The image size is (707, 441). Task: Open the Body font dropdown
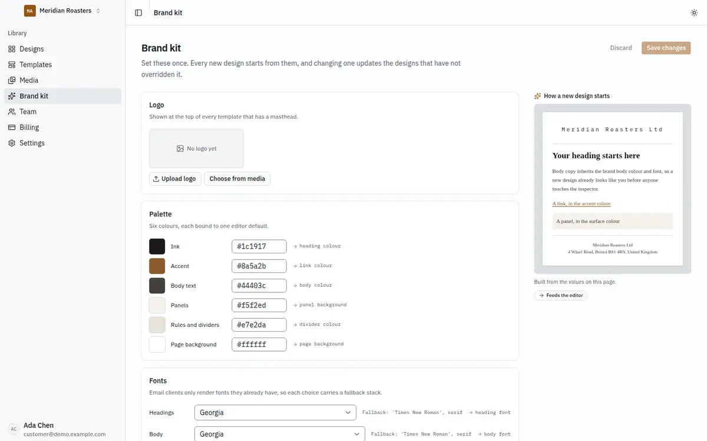pyautogui.click(x=279, y=434)
